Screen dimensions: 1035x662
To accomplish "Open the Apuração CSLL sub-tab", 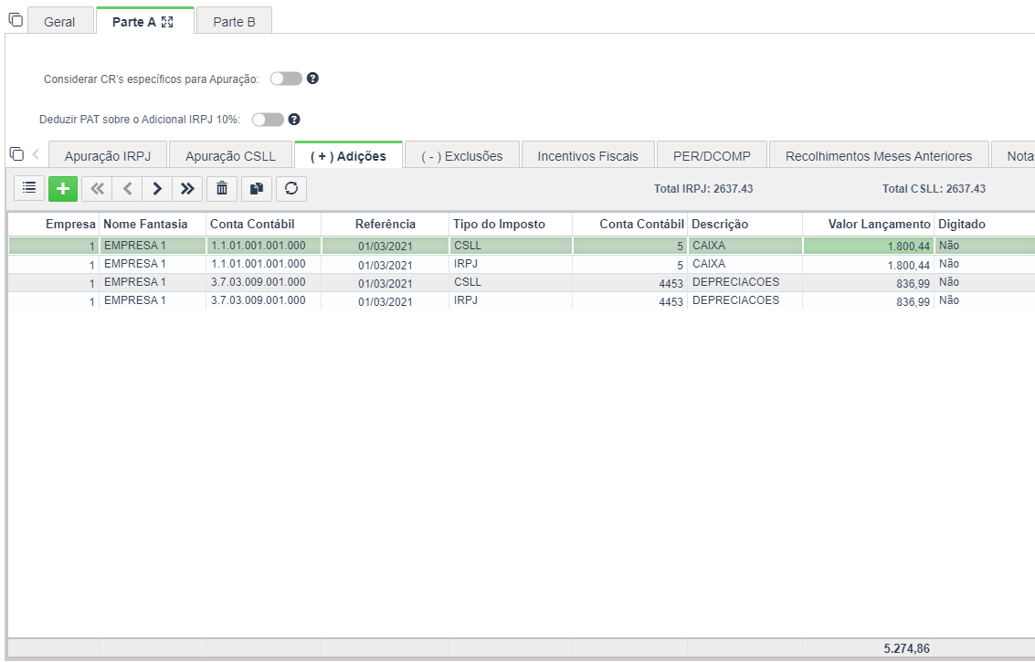I will 230,156.
